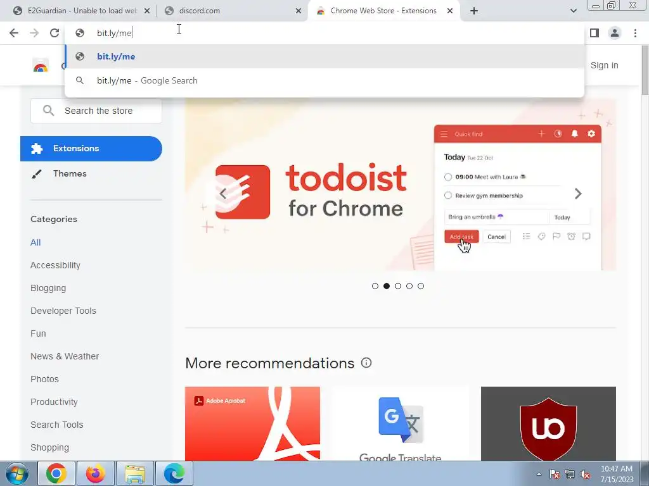
Task: Open the tab search chevron dropdown
Action: (x=573, y=11)
